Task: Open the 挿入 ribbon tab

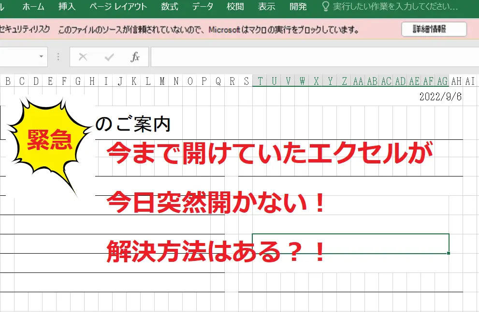Action: pos(66,7)
